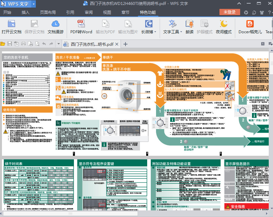This screenshot has height=217, width=273.
Task: Click the skin shirt icon in title bar
Action: click(262, 13)
